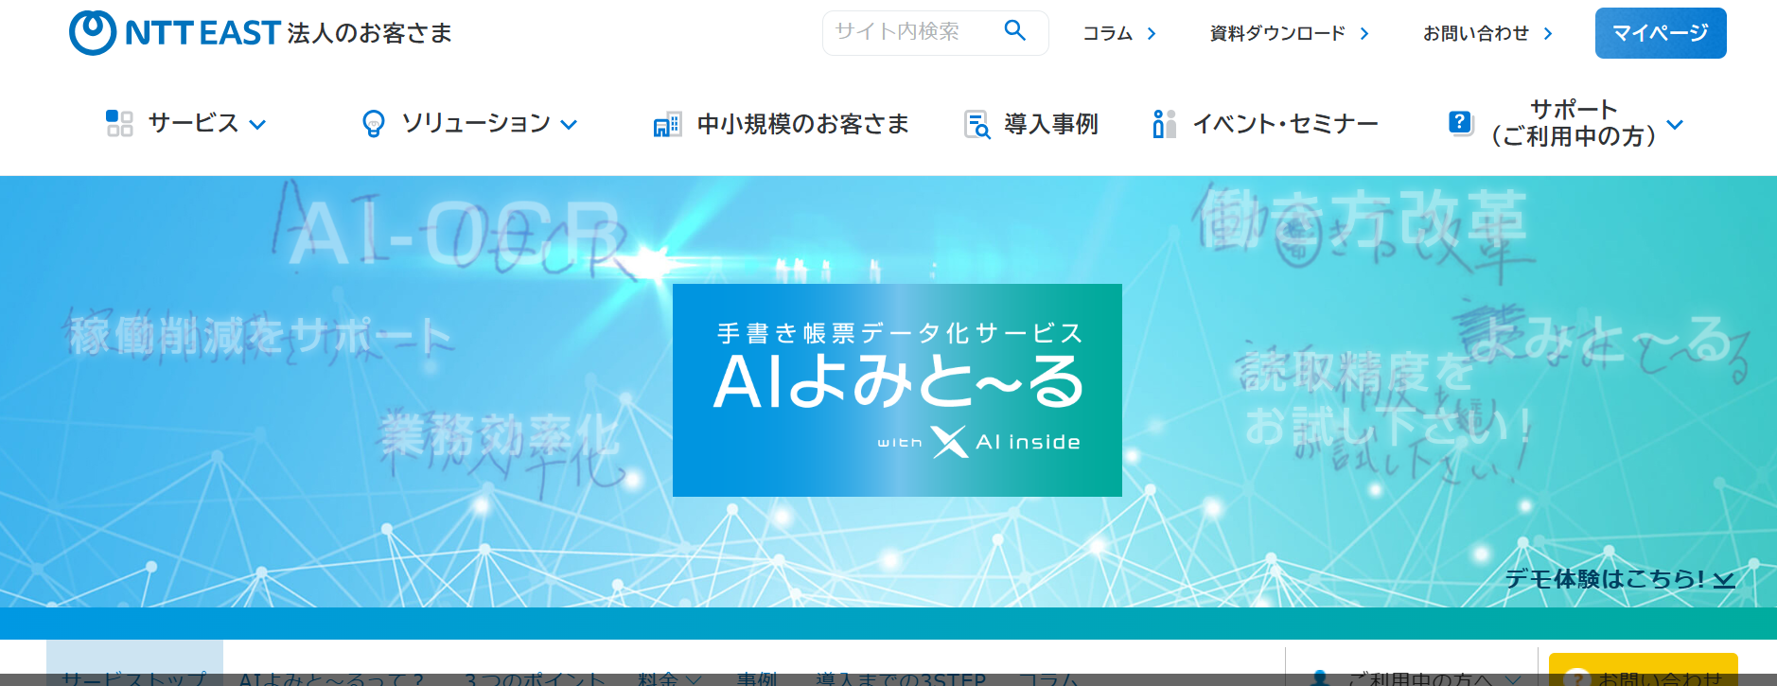This screenshot has width=1777, height=686.
Task: Click the イベント・セミナー people icon
Action: point(1164,124)
